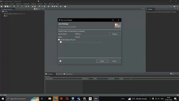The width and height of the screenshot is (179, 101).
Task: Open File Explorer from the taskbar
Action: [50, 98]
